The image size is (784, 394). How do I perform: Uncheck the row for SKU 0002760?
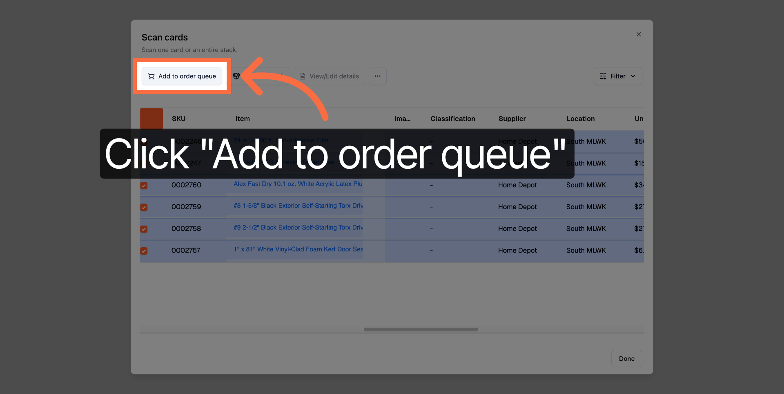coord(144,186)
